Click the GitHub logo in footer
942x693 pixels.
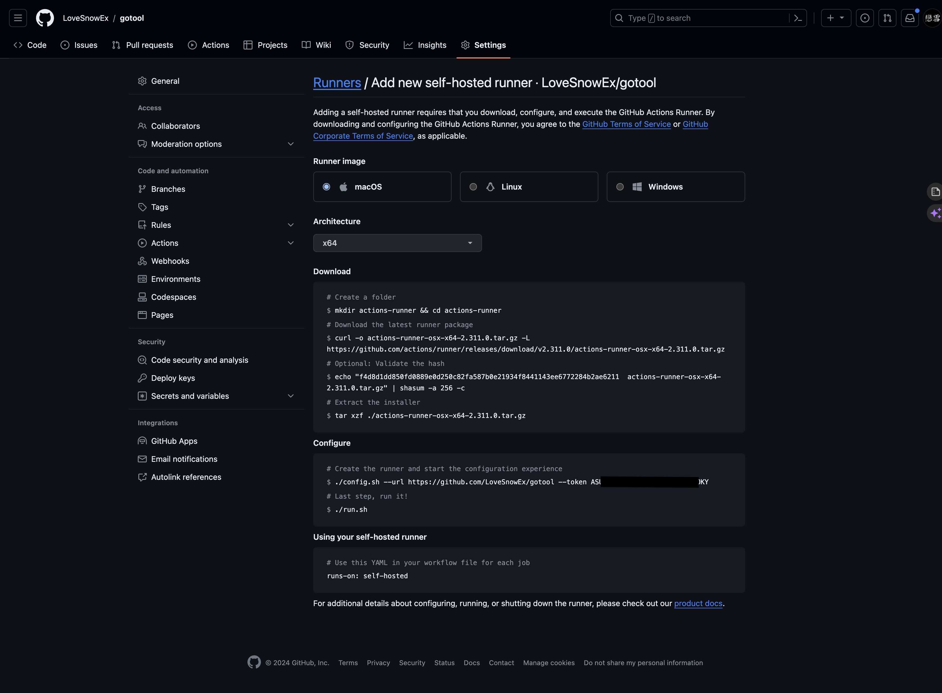pyautogui.click(x=254, y=662)
